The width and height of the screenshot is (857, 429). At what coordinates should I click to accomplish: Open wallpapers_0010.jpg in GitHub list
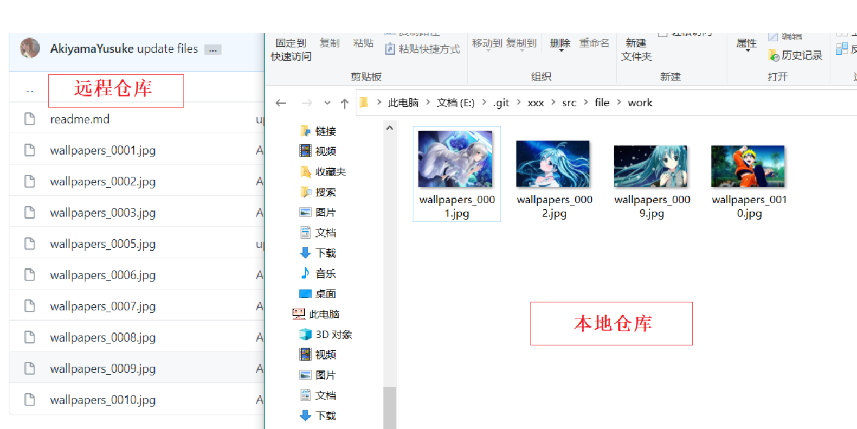103,400
